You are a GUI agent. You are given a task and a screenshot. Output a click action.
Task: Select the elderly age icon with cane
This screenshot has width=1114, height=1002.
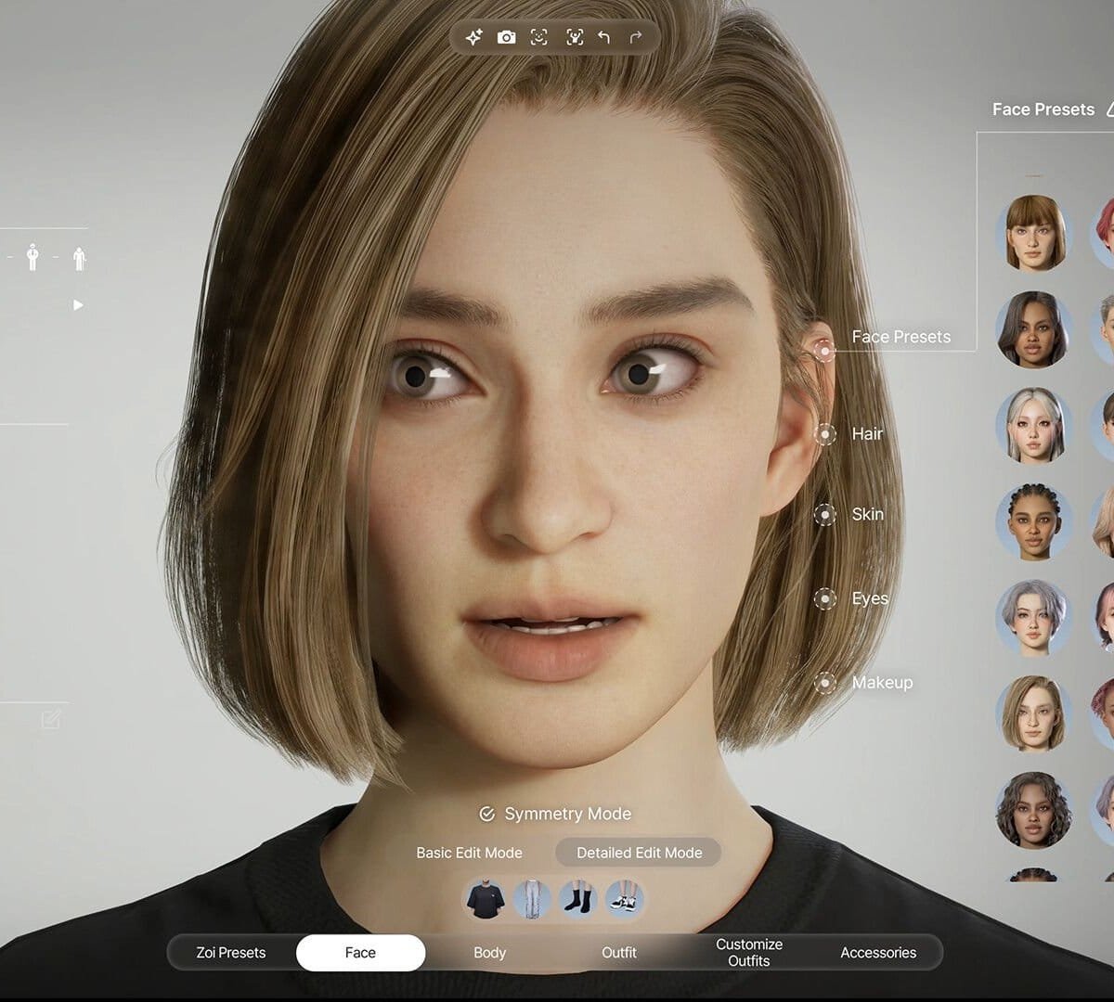[80, 259]
